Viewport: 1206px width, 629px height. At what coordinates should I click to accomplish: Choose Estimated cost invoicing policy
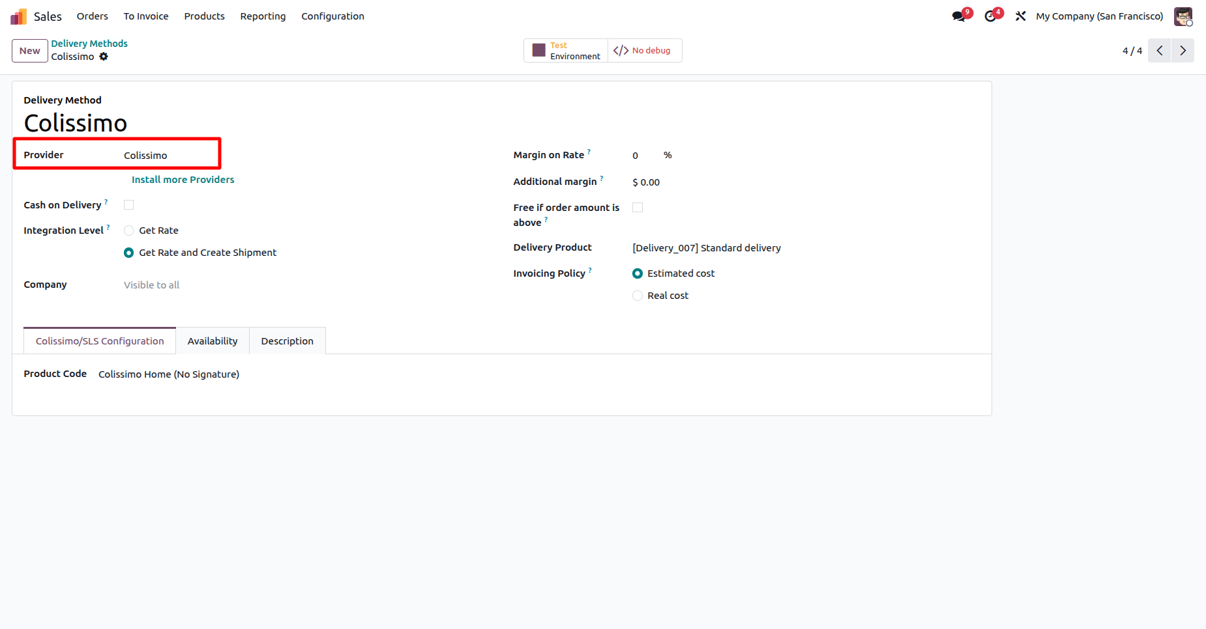[638, 273]
